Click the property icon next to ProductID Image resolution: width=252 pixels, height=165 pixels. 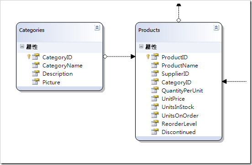click(155, 57)
